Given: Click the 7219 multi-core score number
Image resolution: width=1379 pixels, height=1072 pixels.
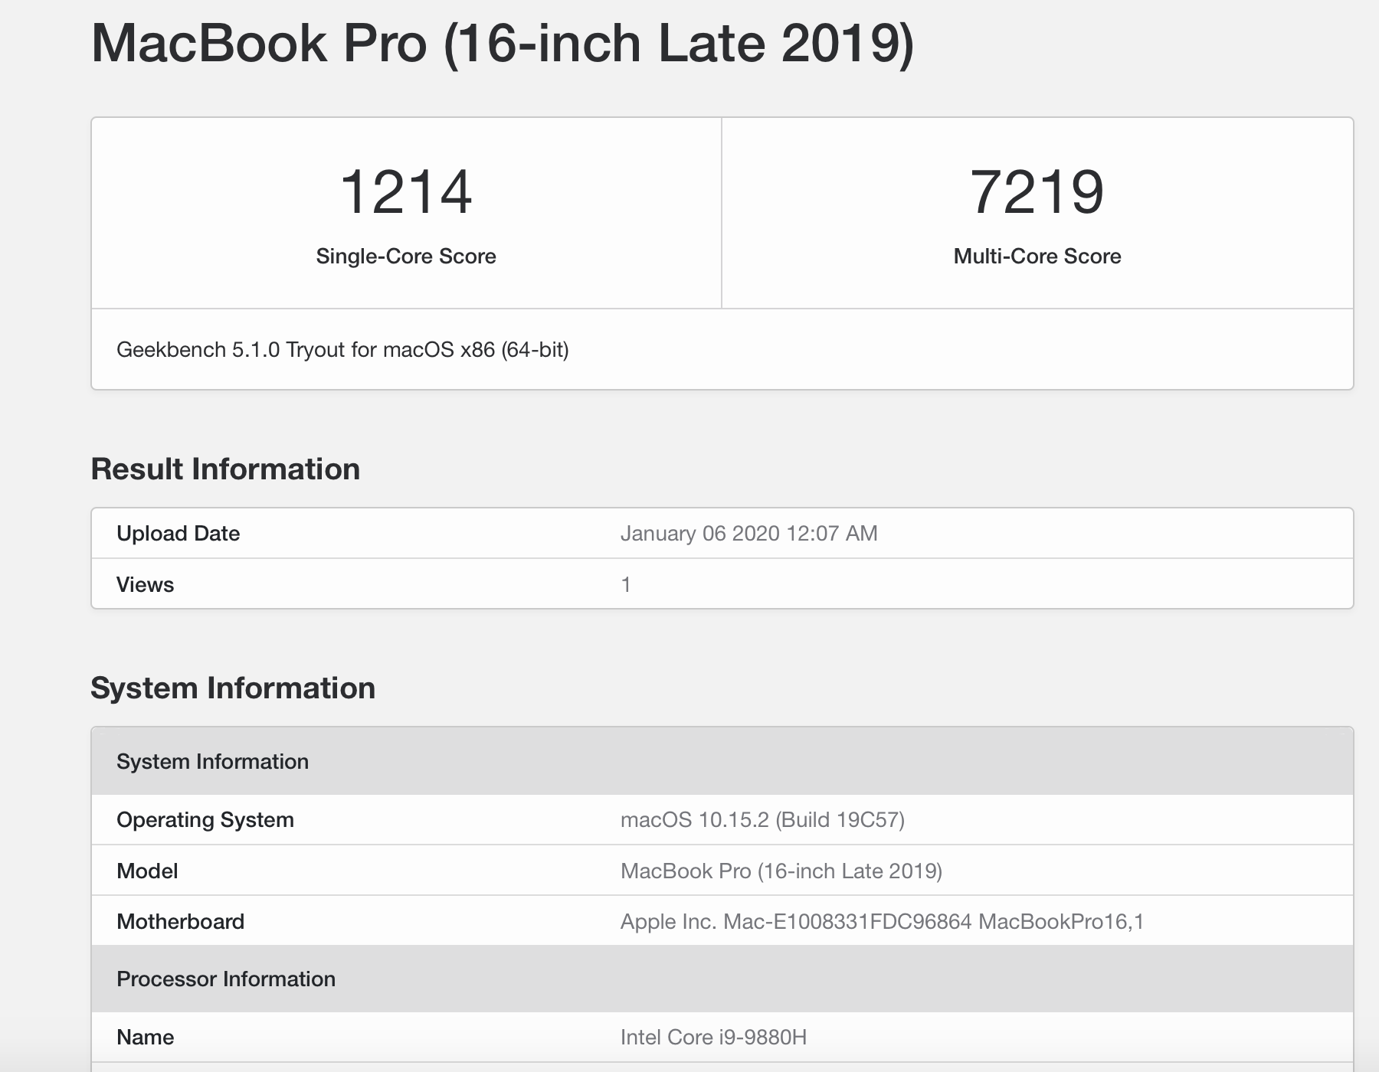Looking at the screenshot, I should [x=1037, y=192].
